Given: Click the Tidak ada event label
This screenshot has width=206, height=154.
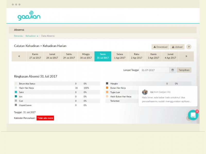Looking at the screenshot, I should (45, 118).
